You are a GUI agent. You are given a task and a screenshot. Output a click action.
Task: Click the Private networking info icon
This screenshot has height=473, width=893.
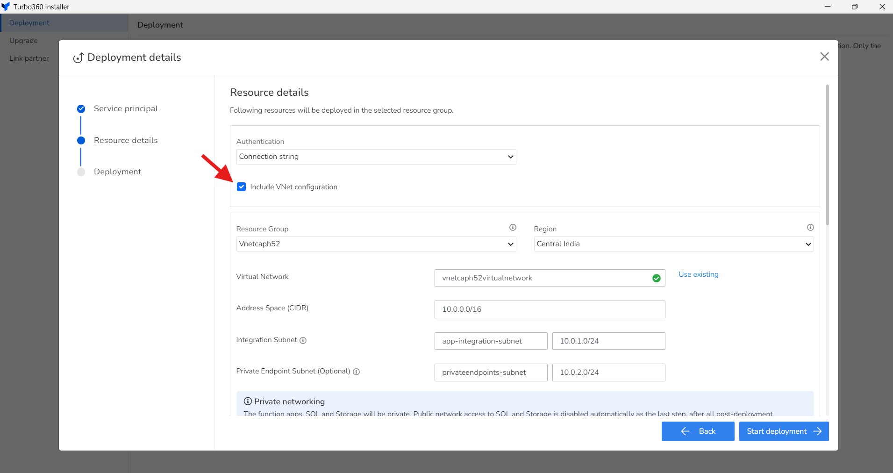248,401
